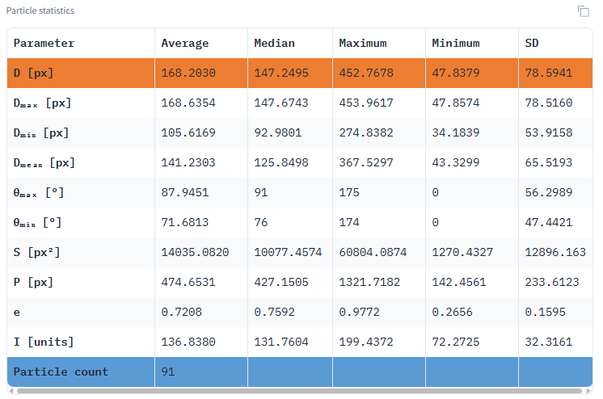Click the value 60804.0874
This screenshot has width=603, height=399.
[x=373, y=253]
